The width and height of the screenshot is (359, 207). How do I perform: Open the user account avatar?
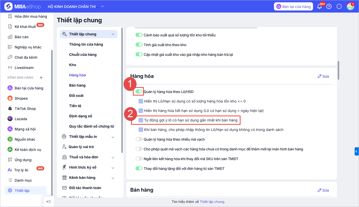click(x=350, y=6)
